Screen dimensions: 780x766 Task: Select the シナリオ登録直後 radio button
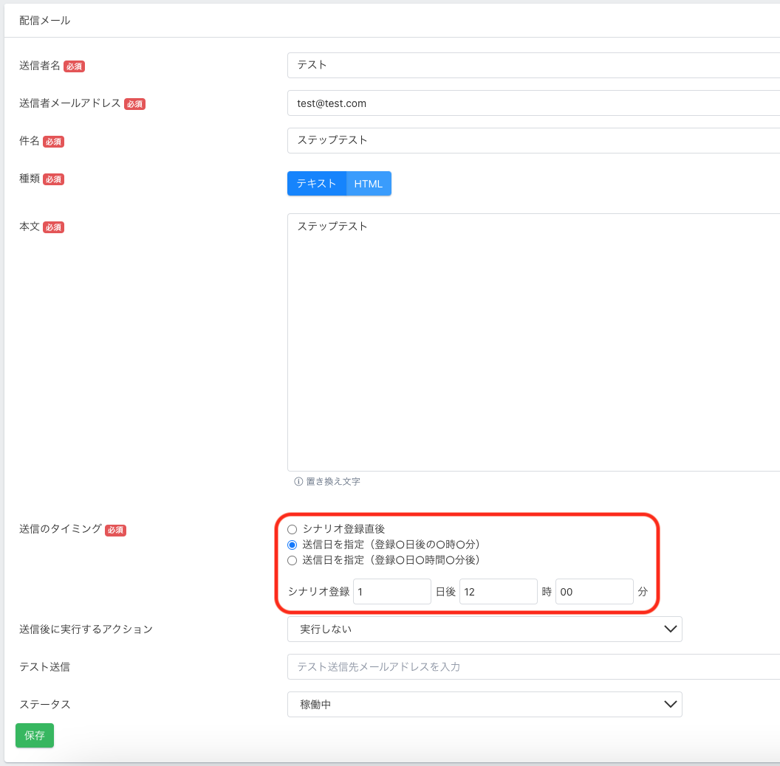[292, 529]
